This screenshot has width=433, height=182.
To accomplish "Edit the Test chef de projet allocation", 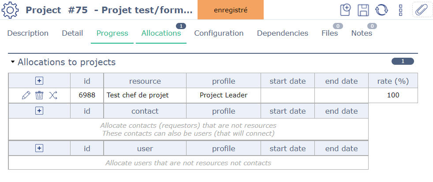I will 26,95.
